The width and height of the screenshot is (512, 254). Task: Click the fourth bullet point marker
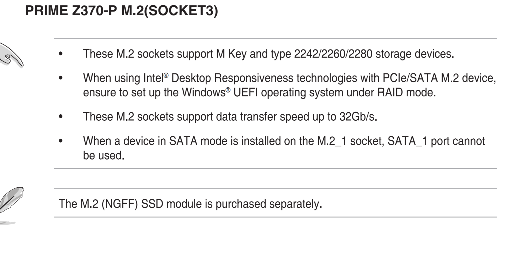(x=60, y=141)
